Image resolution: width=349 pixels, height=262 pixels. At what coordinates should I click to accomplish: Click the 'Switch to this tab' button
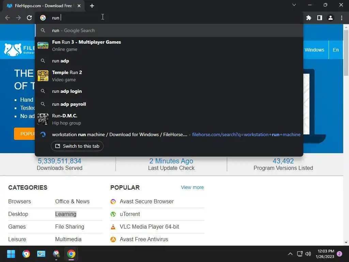tap(77, 146)
